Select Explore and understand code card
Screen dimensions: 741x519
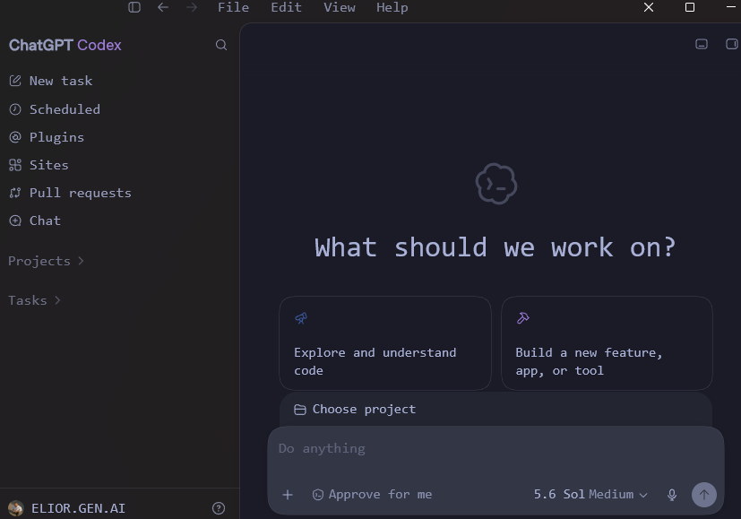pos(385,343)
